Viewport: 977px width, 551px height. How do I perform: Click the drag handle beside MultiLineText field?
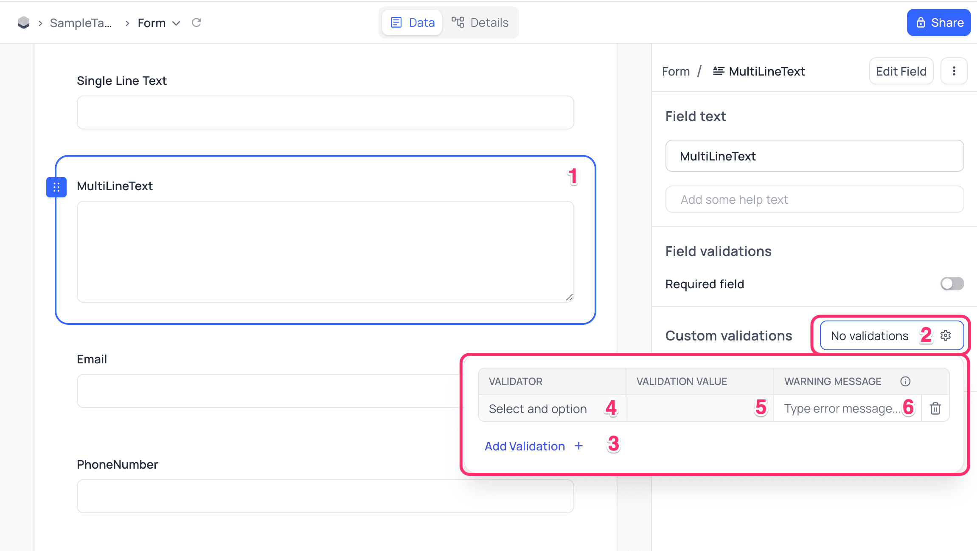pyautogui.click(x=56, y=187)
